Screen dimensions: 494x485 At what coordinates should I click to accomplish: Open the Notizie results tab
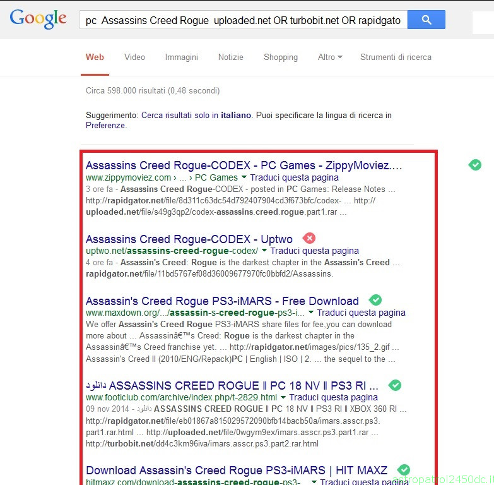coord(231,57)
